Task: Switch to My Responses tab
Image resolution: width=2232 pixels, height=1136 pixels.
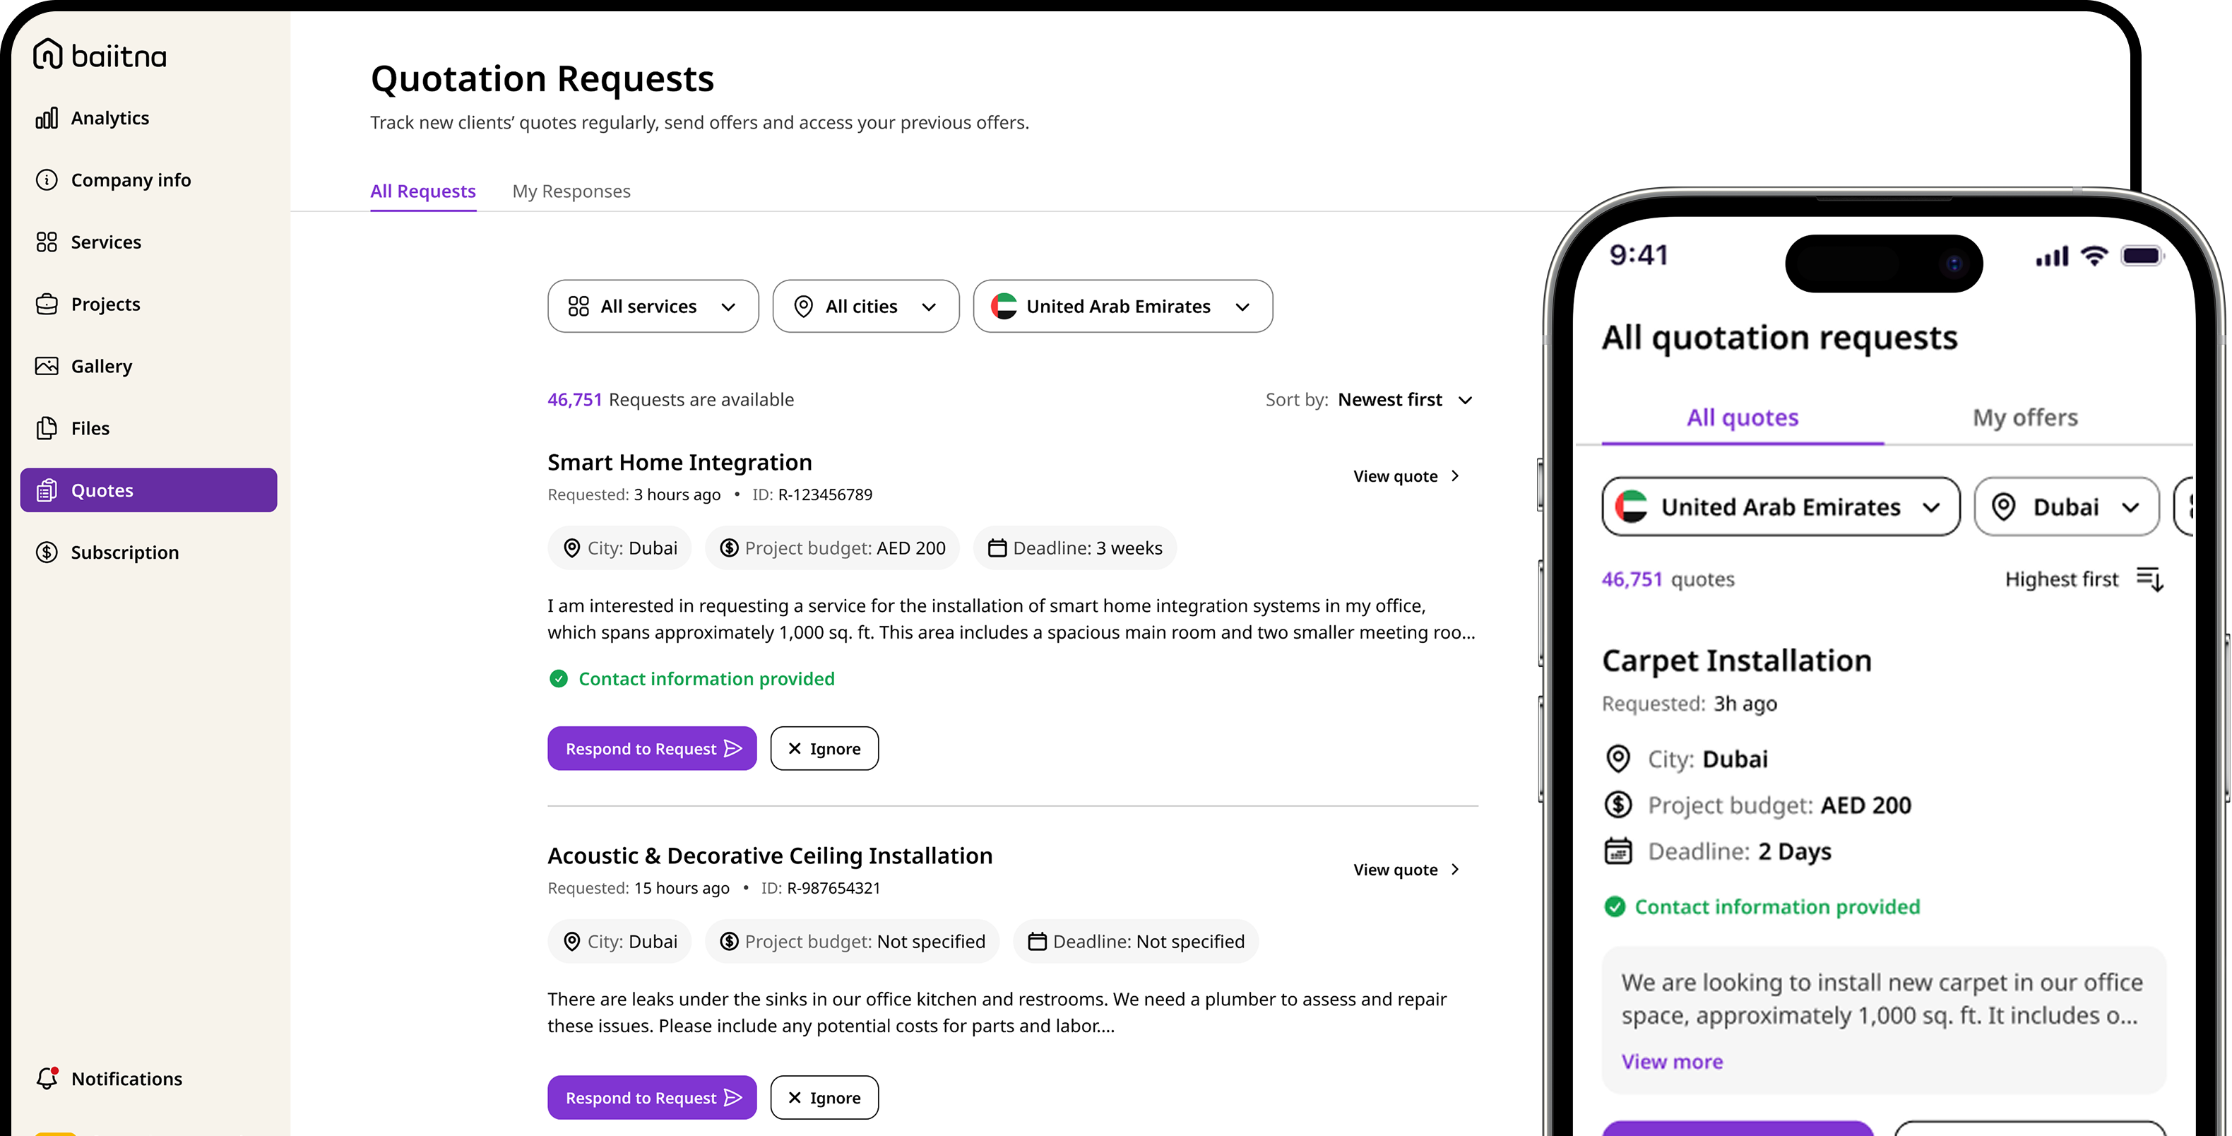Action: click(571, 191)
